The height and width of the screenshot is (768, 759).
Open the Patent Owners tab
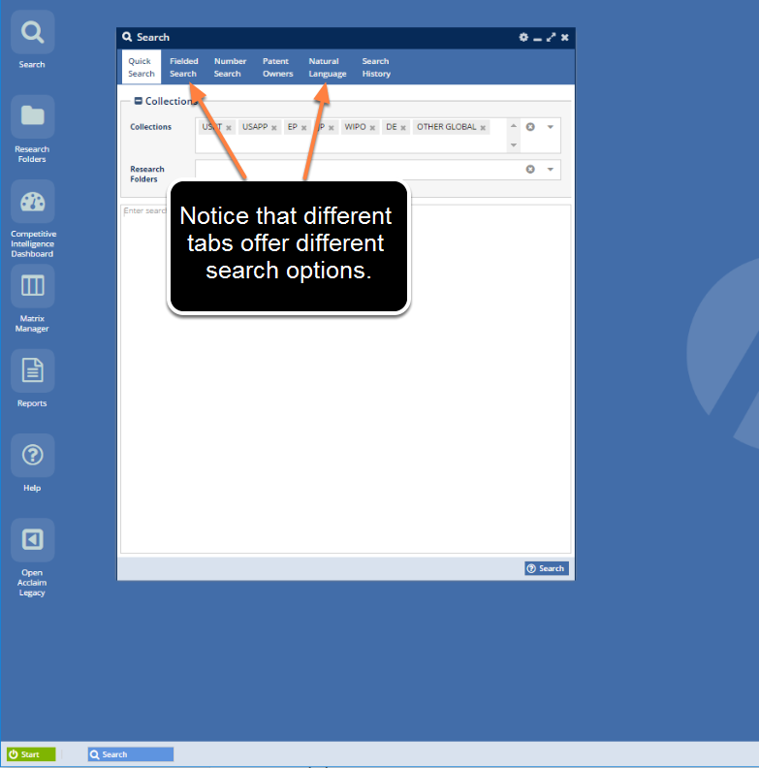coord(277,67)
